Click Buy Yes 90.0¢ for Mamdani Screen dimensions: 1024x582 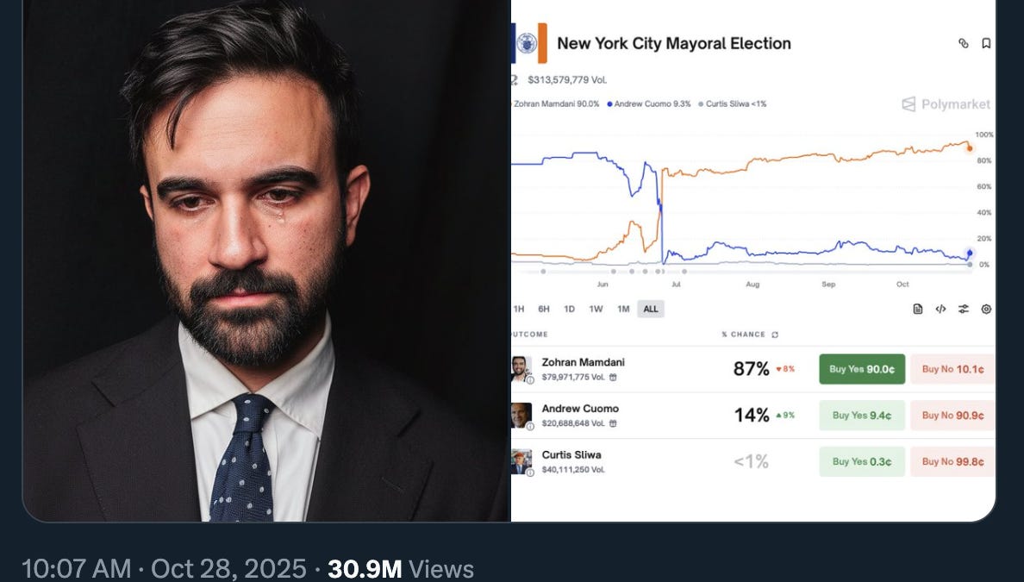[862, 369]
